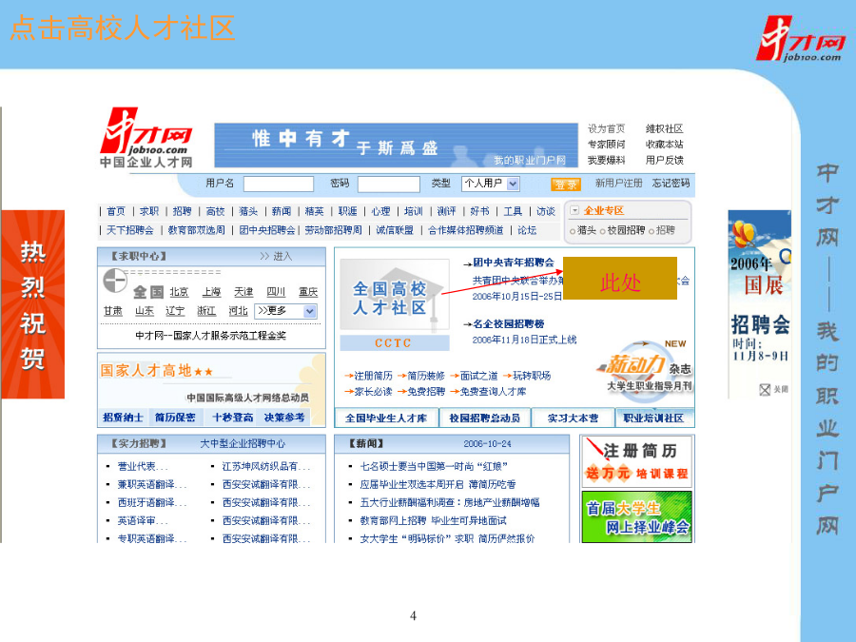The height and width of the screenshot is (642, 856).
Task: Switch to 全国毕业生人才库 tab
Action: (386, 418)
